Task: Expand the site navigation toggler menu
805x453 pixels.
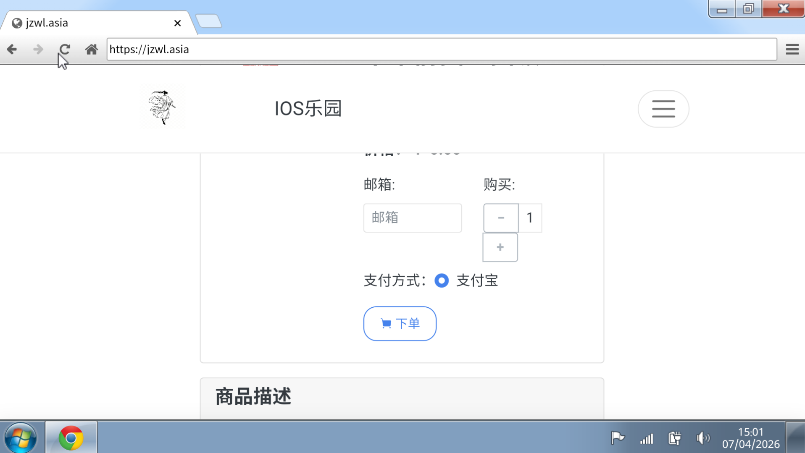Action: (663, 109)
